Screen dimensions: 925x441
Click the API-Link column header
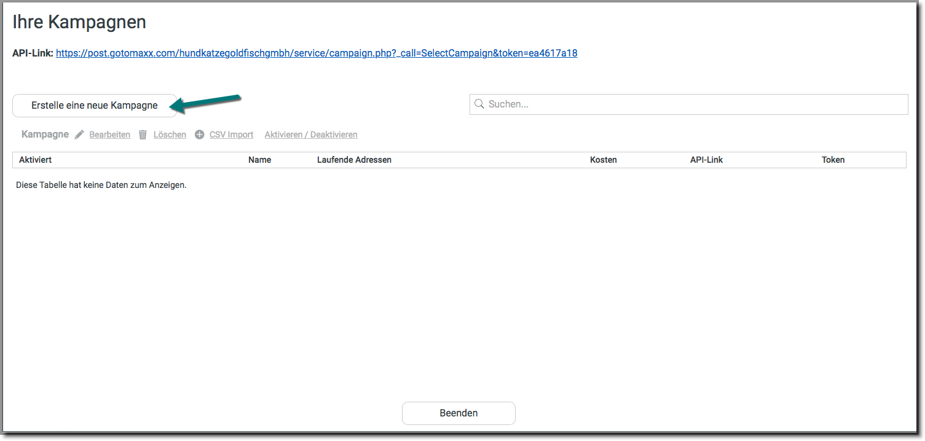coord(706,160)
